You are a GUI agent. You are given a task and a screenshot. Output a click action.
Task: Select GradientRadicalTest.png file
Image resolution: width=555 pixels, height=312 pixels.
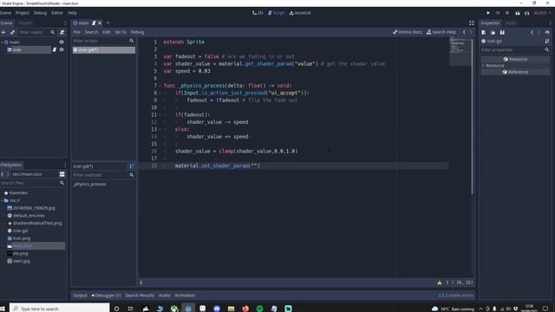37,224
